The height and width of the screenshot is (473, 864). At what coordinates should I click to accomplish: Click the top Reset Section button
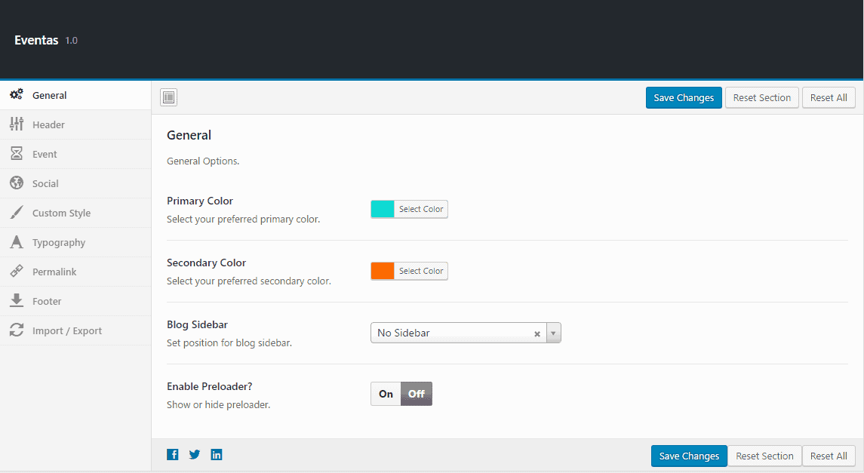click(761, 97)
